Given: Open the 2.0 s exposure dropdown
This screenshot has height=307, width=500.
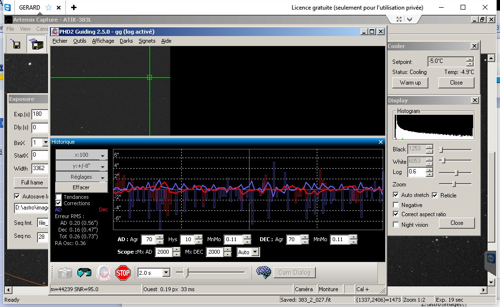Looking at the screenshot, I should click(x=166, y=273).
